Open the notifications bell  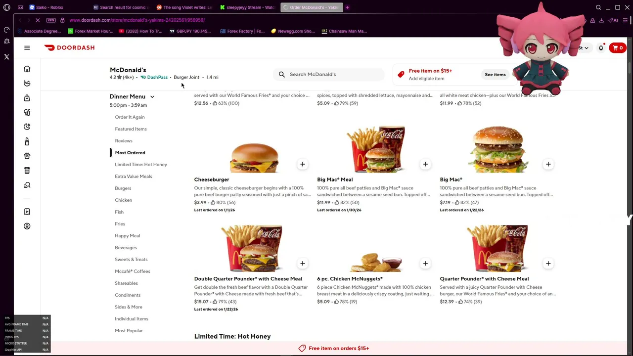601,48
